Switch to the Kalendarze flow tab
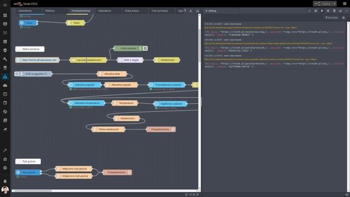The height and width of the screenshot is (197, 350). (104, 11)
